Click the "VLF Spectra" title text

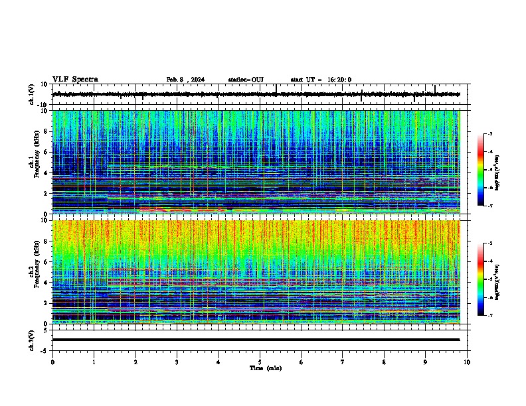(76, 80)
